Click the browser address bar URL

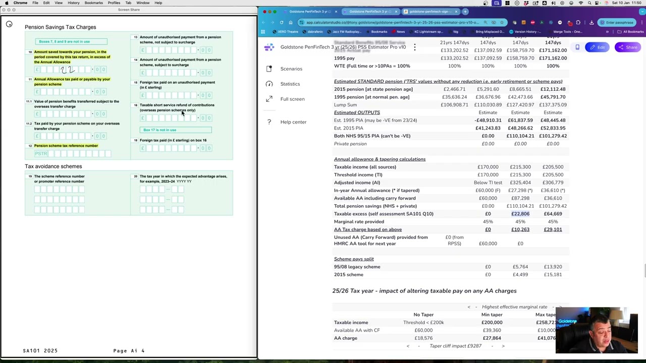392,22
